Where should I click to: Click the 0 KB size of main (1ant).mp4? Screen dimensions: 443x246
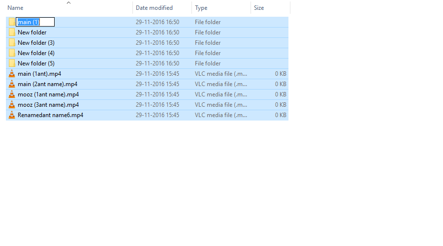[x=280, y=74]
